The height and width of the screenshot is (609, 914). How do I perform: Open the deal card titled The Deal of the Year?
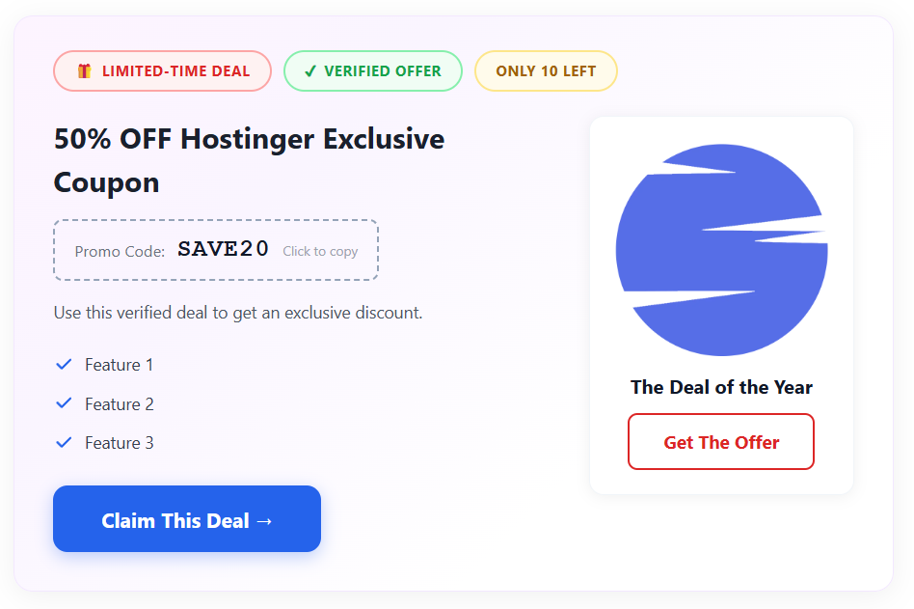pos(720,304)
